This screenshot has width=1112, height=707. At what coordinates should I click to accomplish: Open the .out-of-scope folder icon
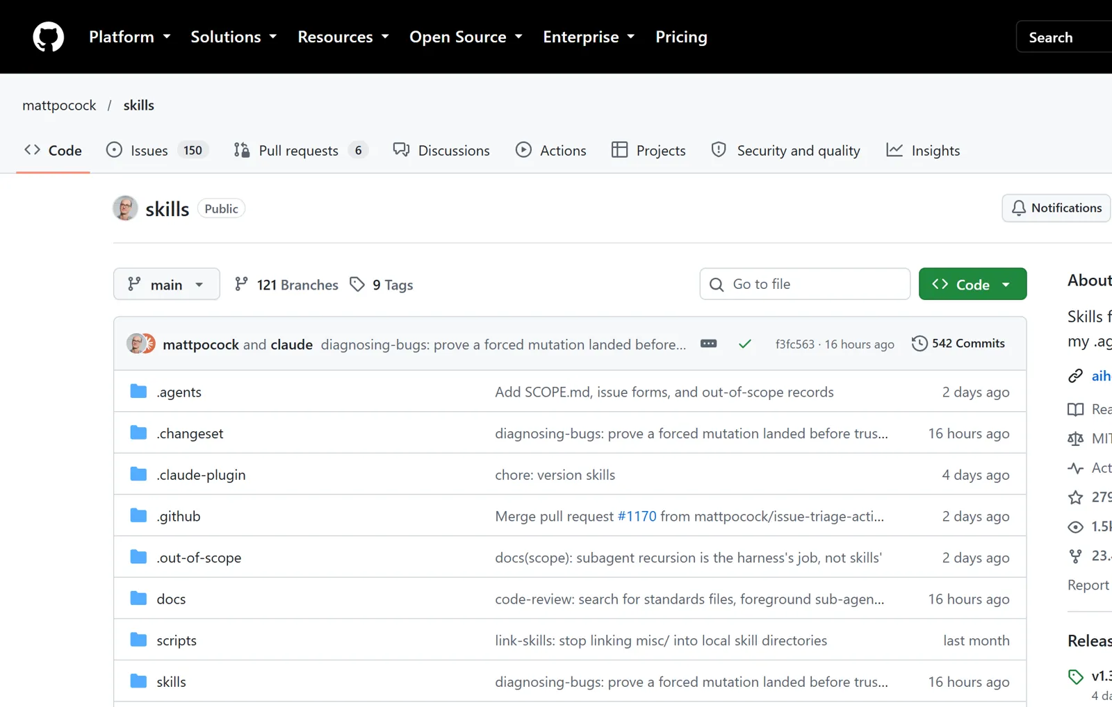tap(138, 557)
